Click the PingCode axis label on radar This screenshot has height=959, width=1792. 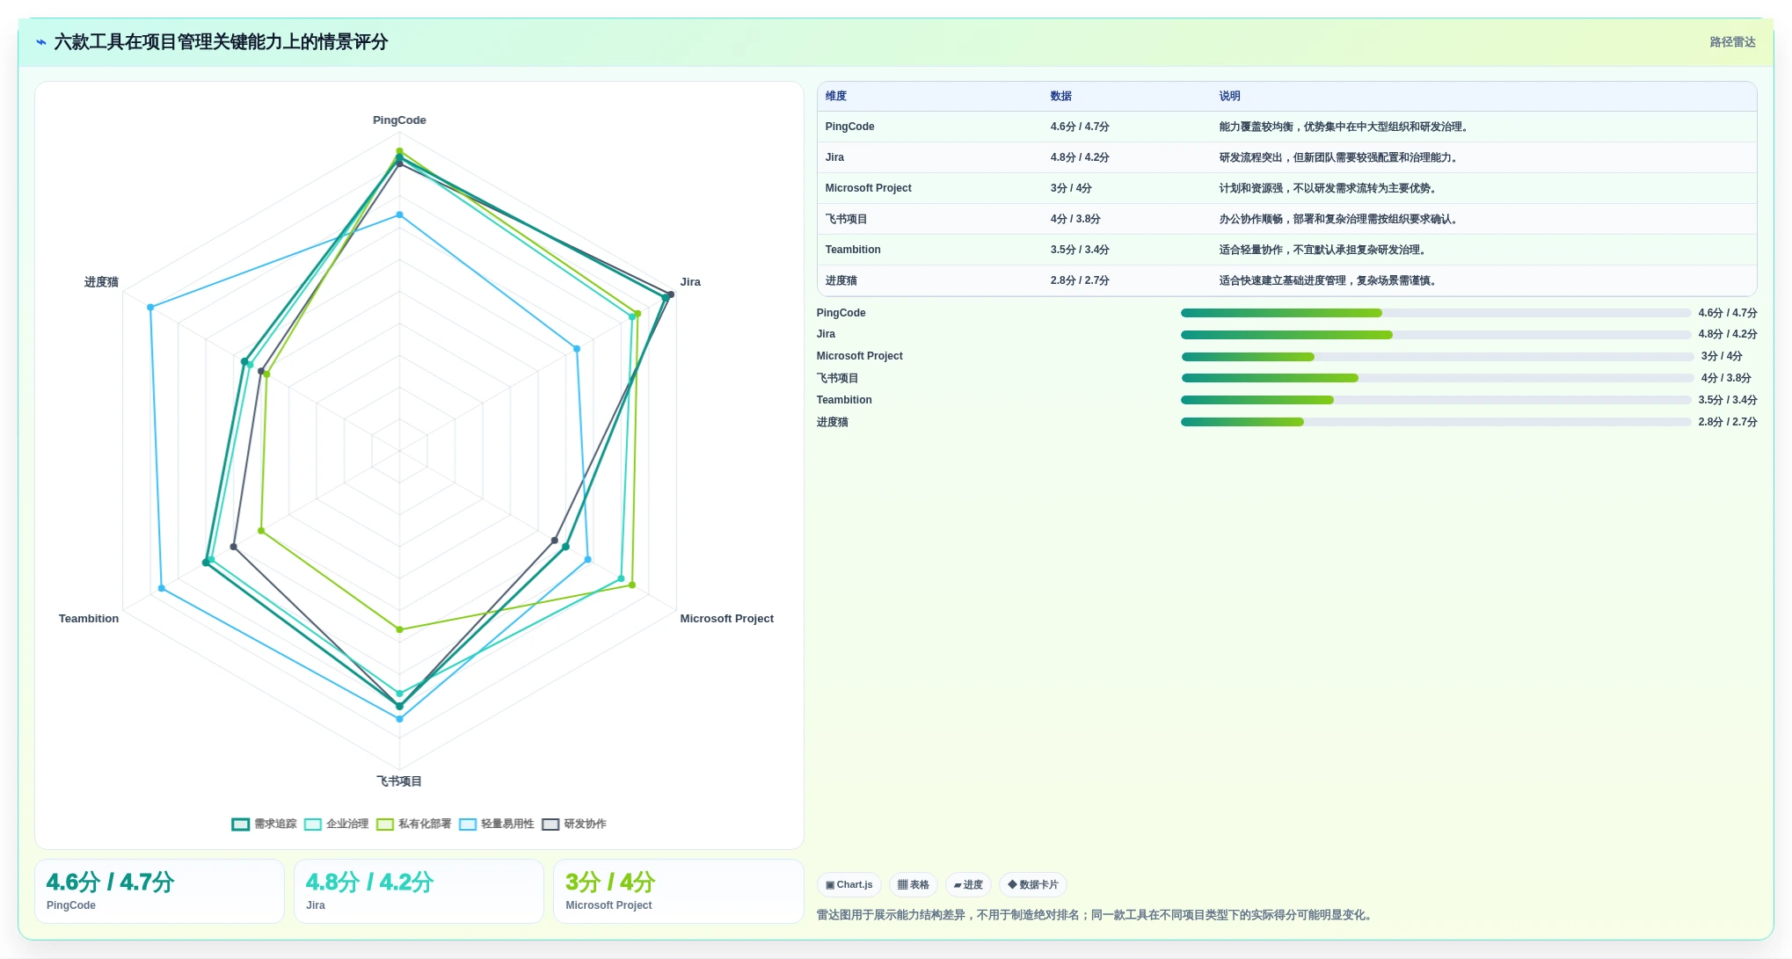coord(399,120)
